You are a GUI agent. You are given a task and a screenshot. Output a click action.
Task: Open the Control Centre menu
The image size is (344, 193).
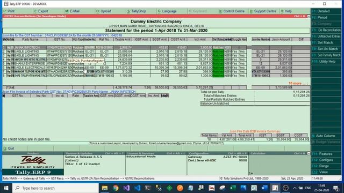(232, 11)
